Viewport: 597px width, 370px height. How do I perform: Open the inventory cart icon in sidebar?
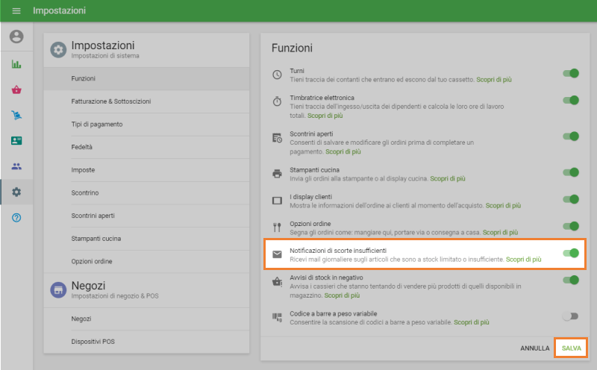pos(16,115)
